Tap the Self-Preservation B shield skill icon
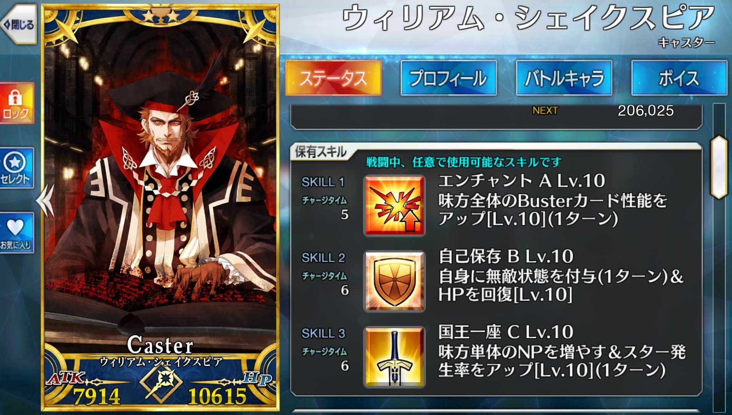Image resolution: width=732 pixels, height=415 pixels. click(x=394, y=281)
